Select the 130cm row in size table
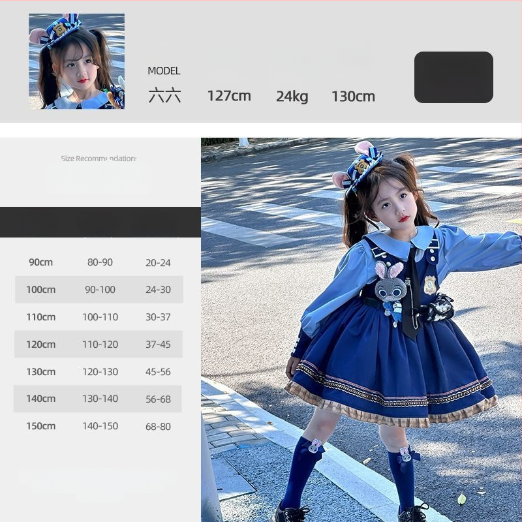The height and width of the screenshot is (522, 522). pyautogui.click(x=40, y=372)
